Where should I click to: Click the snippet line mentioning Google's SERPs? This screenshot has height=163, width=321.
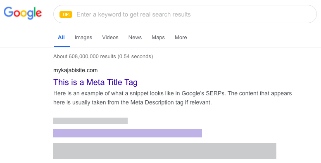pyautogui.click(x=172, y=93)
